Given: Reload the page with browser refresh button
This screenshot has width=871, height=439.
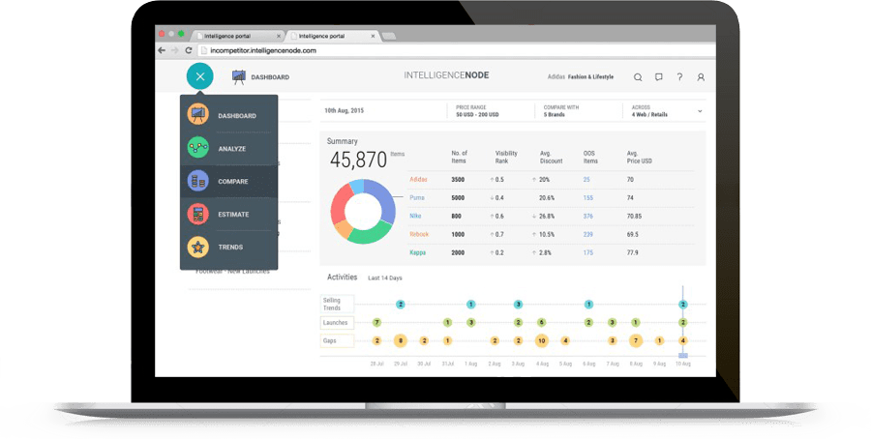Looking at the screenshot, I should pos(188,50).
